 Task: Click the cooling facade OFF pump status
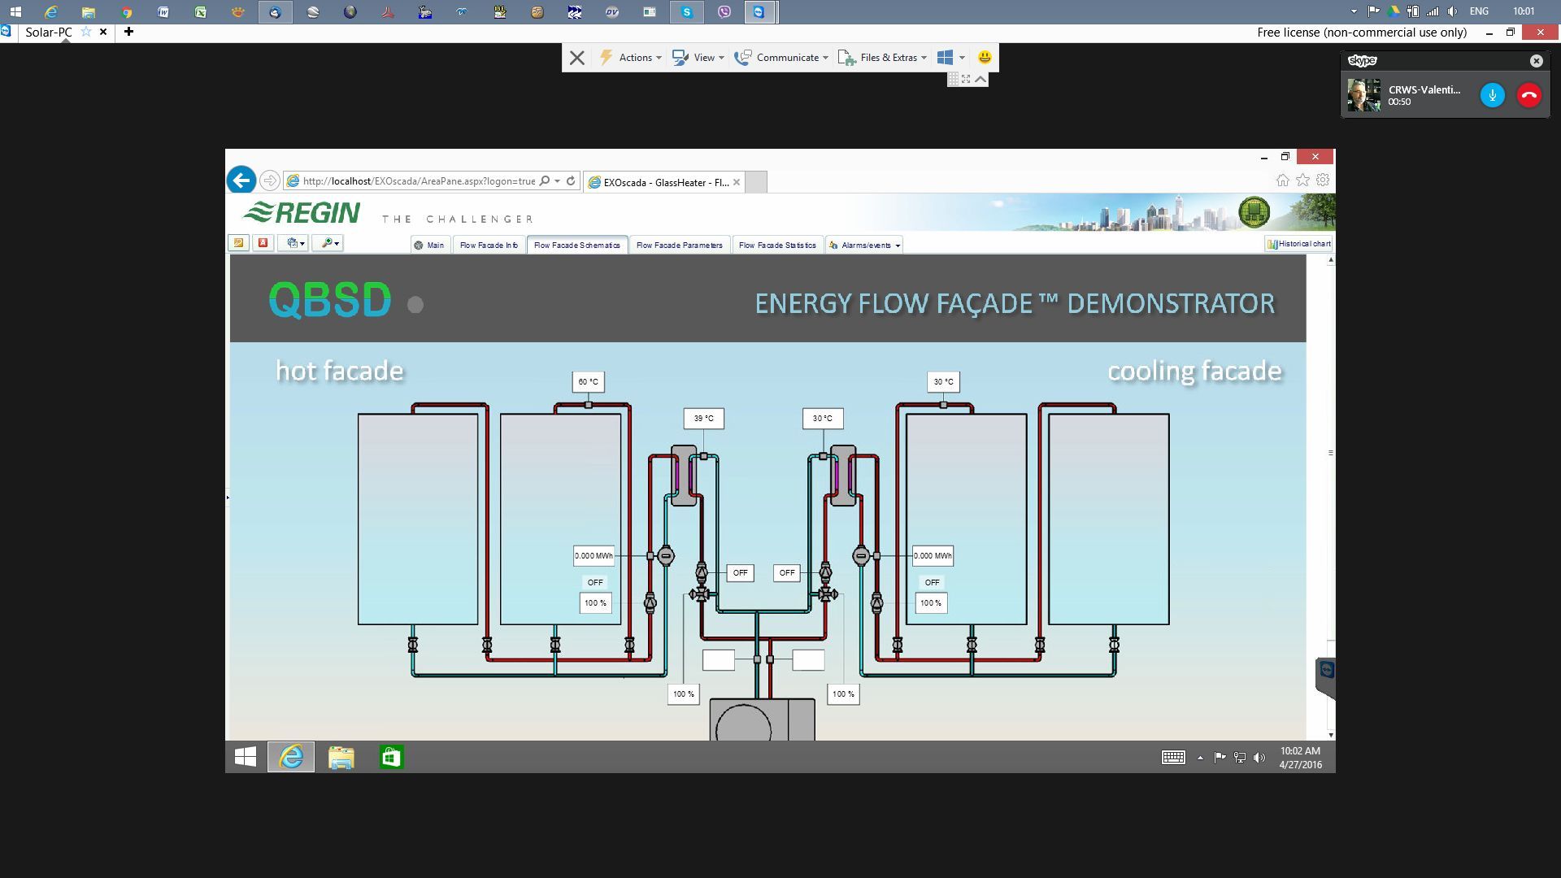click(x=932, y=582)
